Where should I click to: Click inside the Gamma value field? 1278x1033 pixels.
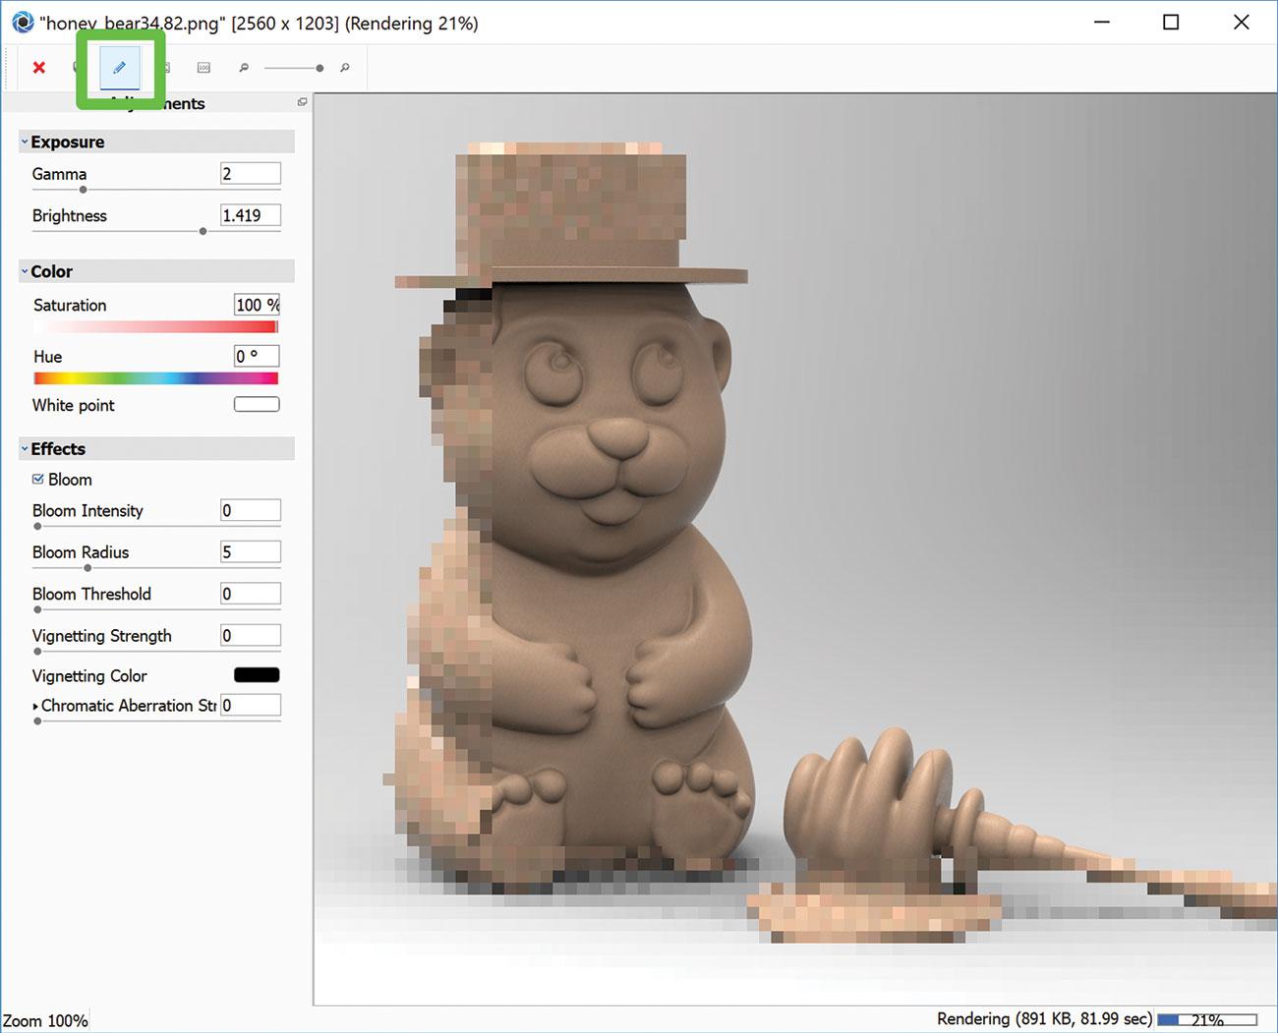tap(250, 173)
